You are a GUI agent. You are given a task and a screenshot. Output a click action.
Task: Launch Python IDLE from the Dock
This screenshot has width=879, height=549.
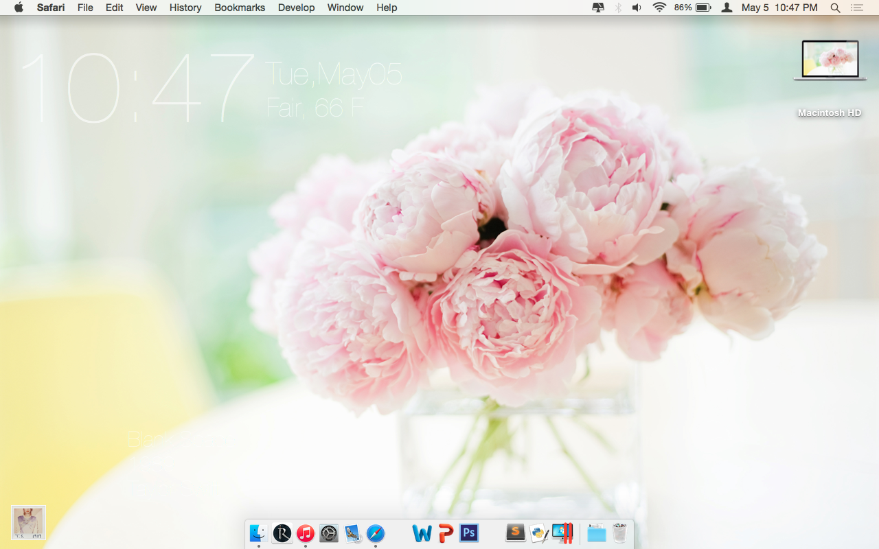click(x=539, y=533)
